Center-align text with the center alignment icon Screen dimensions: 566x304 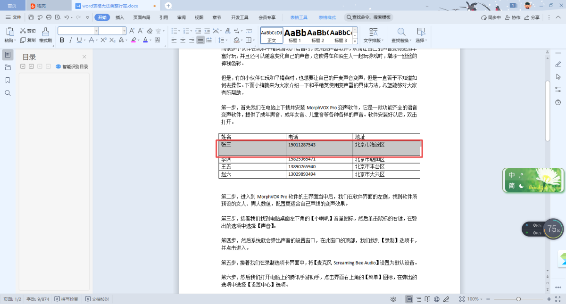pos(183,41)
